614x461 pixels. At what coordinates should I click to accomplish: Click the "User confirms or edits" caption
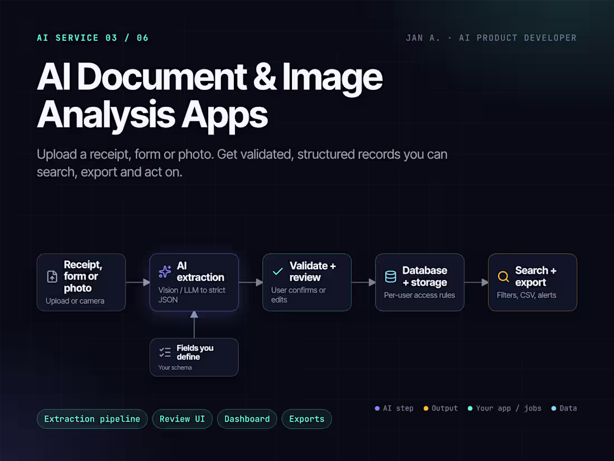click(x=299, y=295)
